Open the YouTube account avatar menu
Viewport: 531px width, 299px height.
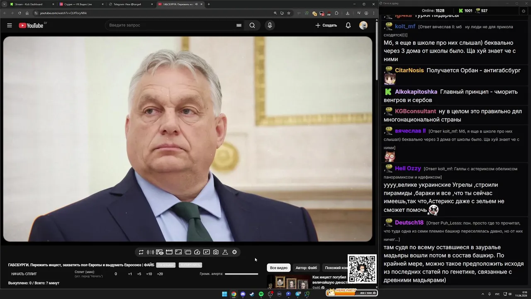[363, 25]
